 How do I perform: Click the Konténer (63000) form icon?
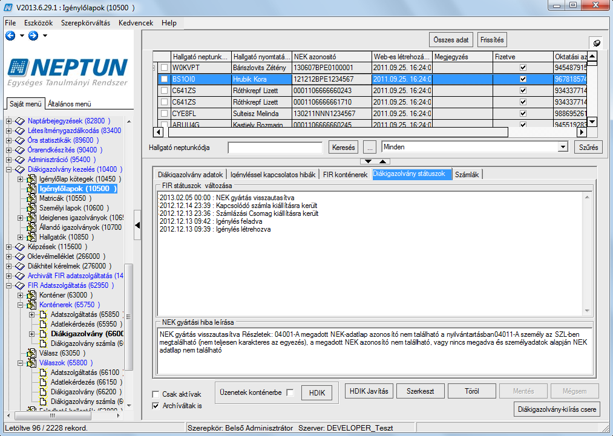coord(31,295)
